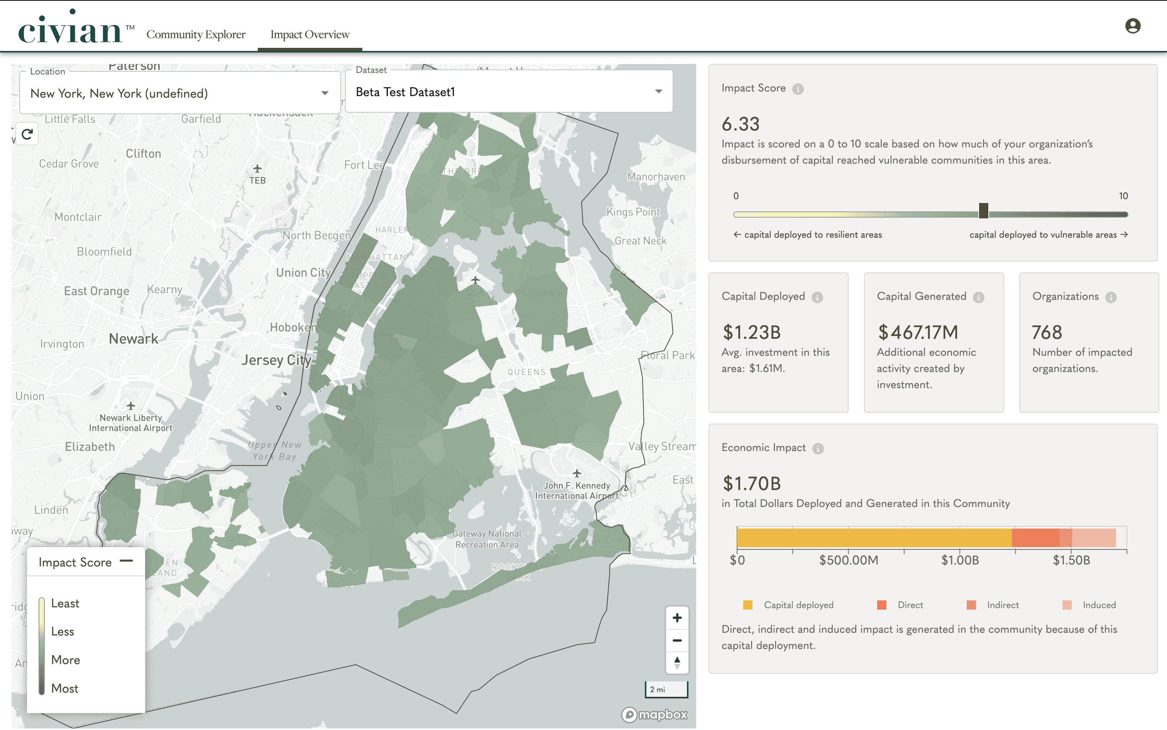Click the Induced legend swatch

[x=1067, y=605]
